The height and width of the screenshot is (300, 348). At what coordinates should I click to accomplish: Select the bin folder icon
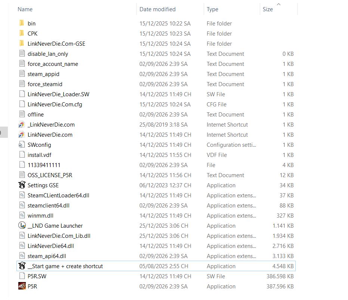(x=22, y=23)
